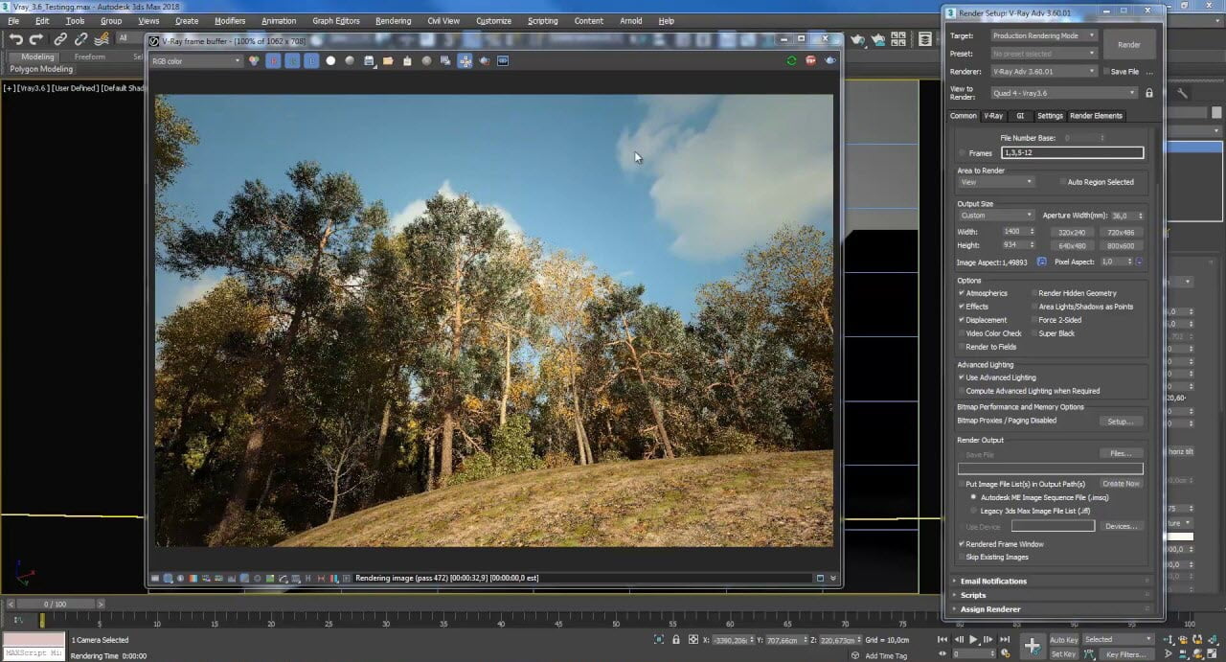Enable Render Hidden Geometry
The width and height of the screenshot is (1226, 662).
(1034, 293)
